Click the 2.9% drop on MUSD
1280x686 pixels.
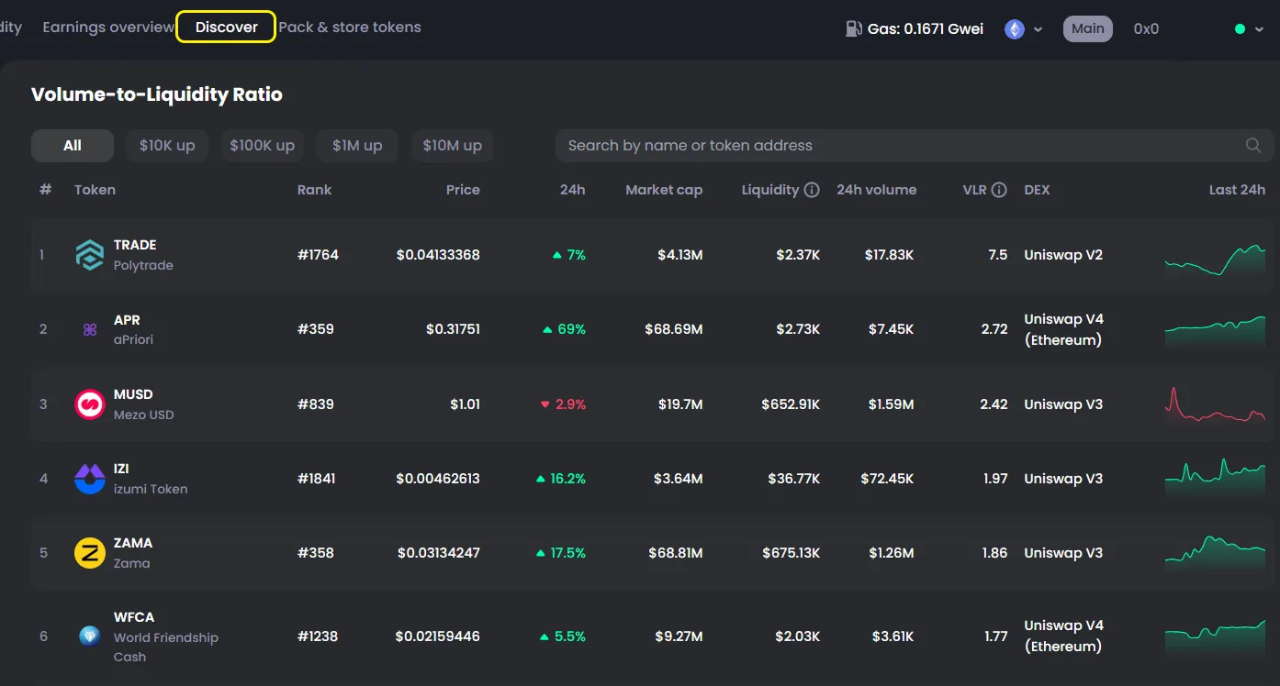[x=563, y=404]
